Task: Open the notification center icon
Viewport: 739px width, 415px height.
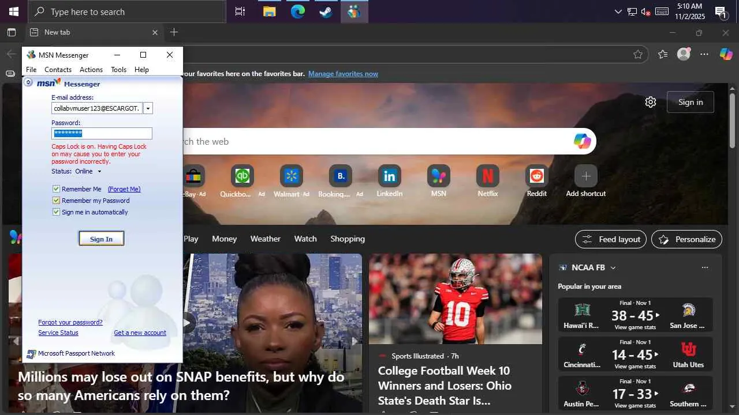Action: (721, 12)
